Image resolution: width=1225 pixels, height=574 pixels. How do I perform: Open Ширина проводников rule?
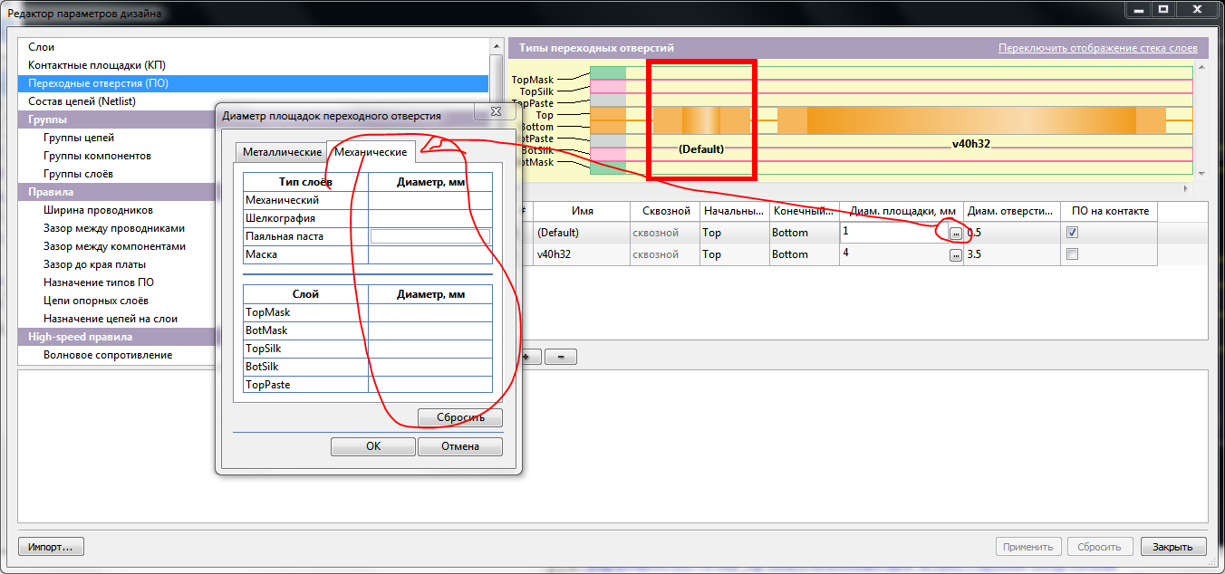click(x=99, y=210)
